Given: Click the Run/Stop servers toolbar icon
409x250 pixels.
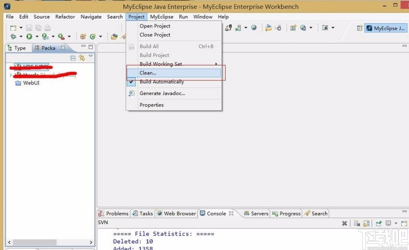Looking at the screenshot, I should tap(238, 28).
